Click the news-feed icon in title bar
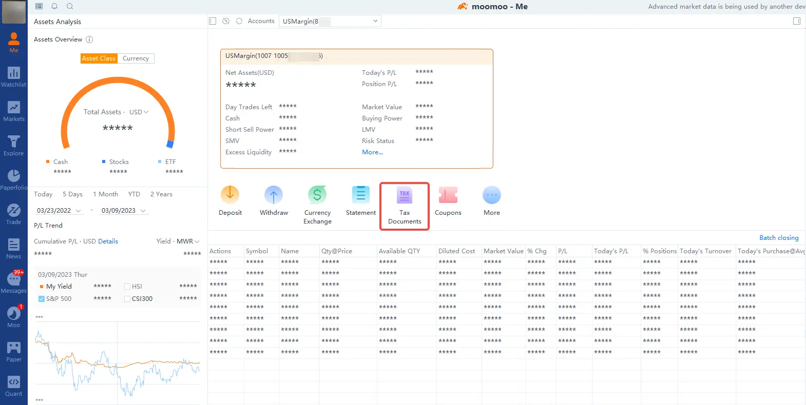 click(x=39, y=6)
